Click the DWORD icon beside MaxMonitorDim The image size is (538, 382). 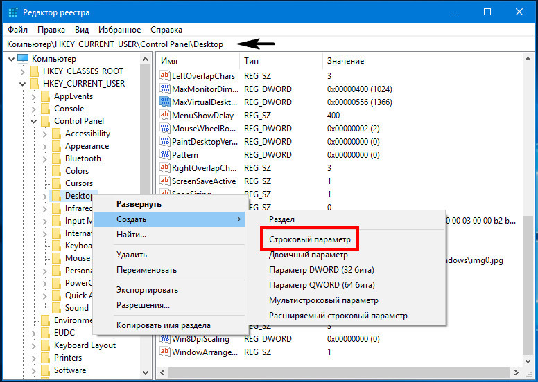point(165,89)
